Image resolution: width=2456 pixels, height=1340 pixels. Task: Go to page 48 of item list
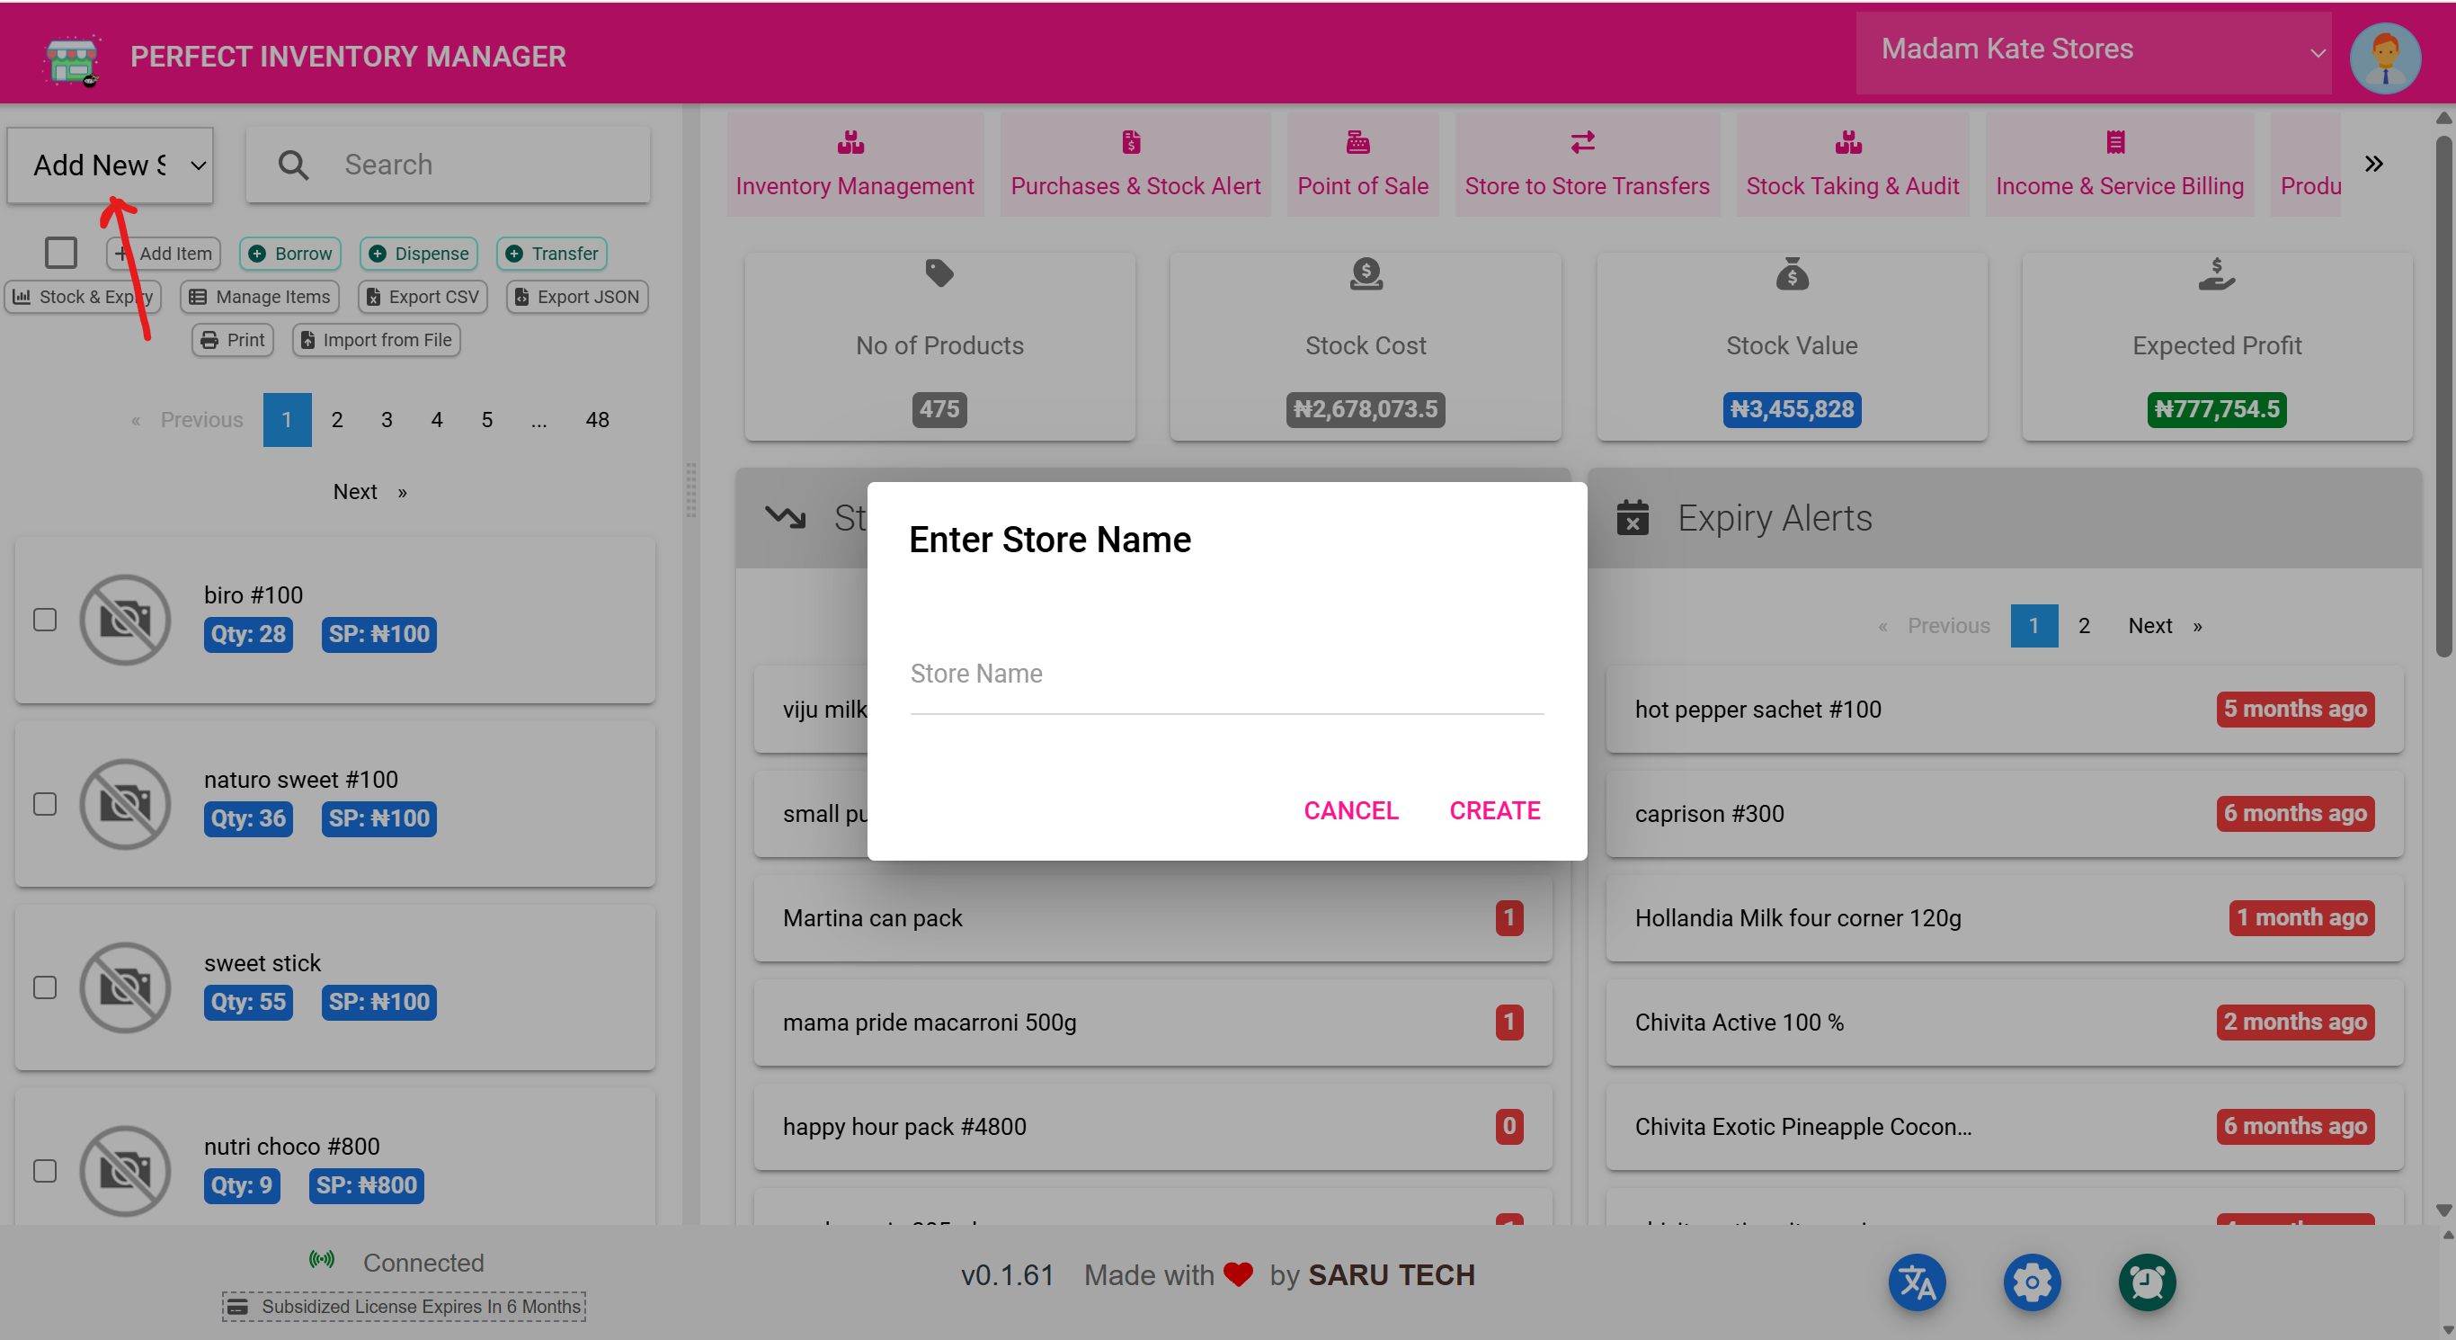597,420
